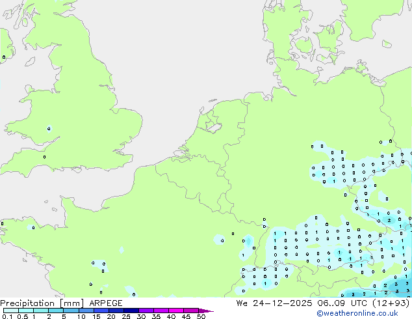This screenshot has width=412, height=319.
Task: Click the 'Precipitation [mm]' title label
Action: 42,303
